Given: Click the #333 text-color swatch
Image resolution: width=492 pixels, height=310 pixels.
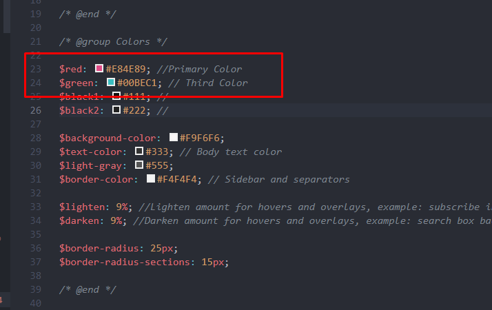Looking at the screenshot, I should [139, 152].
